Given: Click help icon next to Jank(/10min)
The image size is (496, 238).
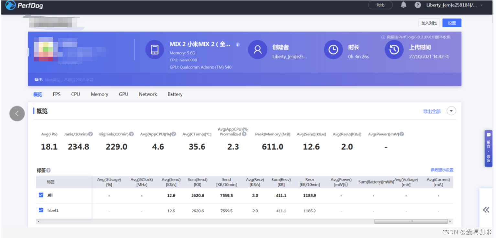Looking at the screenshot, I should (91, 134).
